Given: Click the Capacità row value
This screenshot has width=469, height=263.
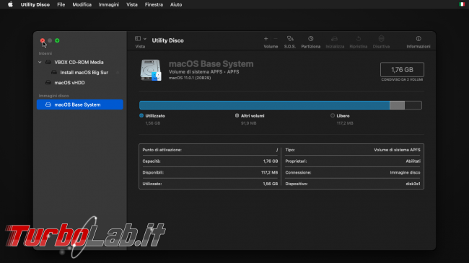Looking at the screenshot, I should coord(271,161).
